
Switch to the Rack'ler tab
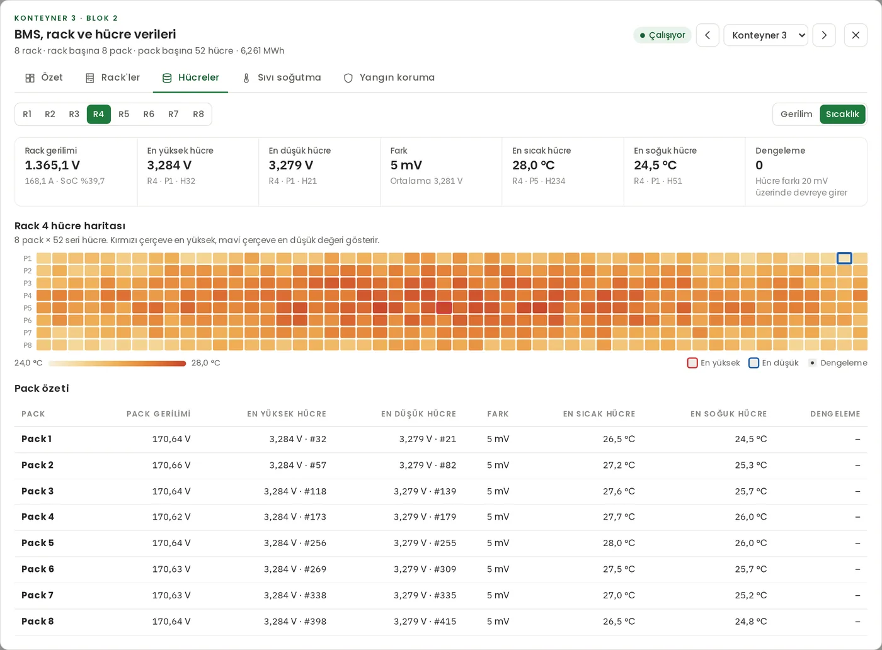click(x=112, y=77)
